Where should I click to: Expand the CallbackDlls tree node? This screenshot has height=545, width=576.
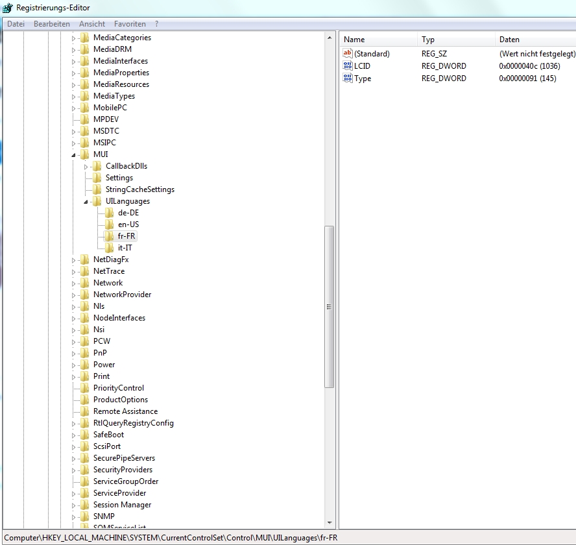tap(86, 167)
